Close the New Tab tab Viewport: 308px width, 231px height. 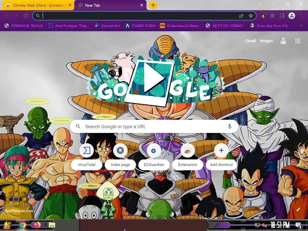tap(142, 5)
